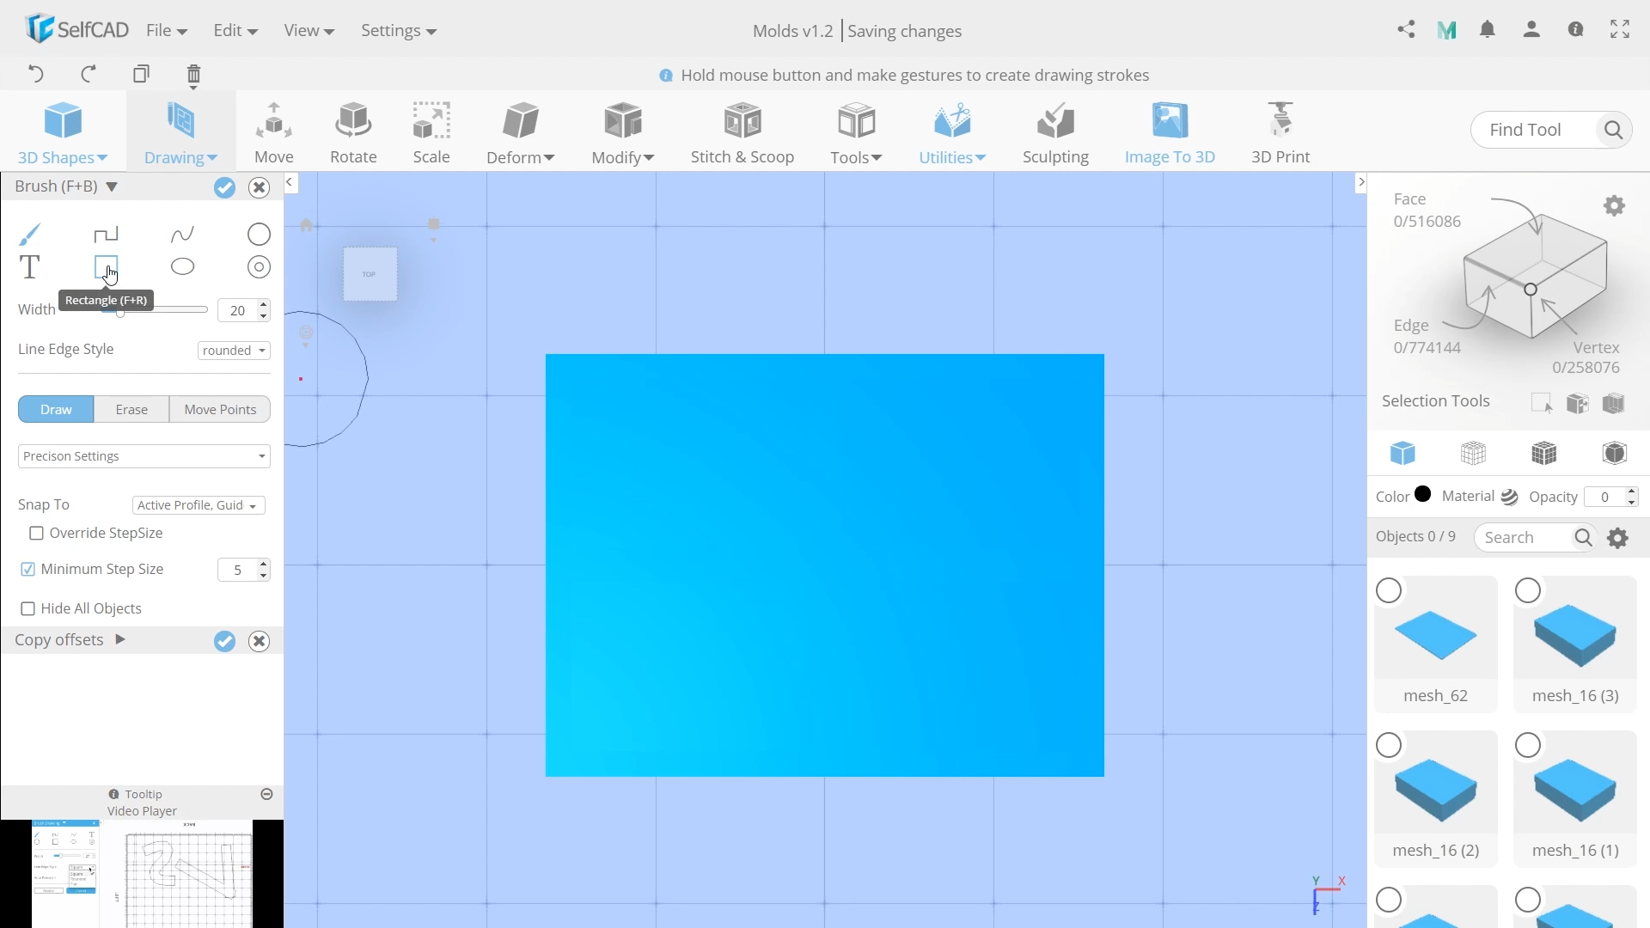1650x928 pixels.
Task: Collapse right panel with arrow
Action: tap(1360, 182)
